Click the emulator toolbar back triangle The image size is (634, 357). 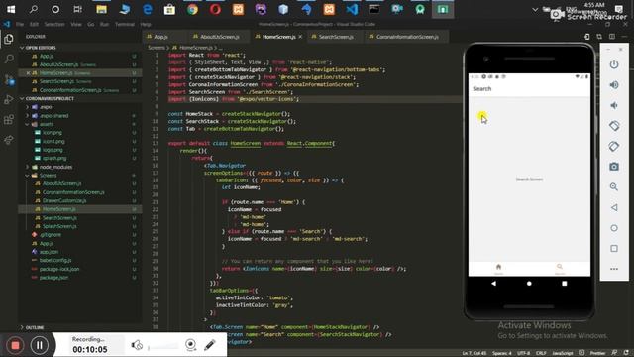tap(614, 207)
